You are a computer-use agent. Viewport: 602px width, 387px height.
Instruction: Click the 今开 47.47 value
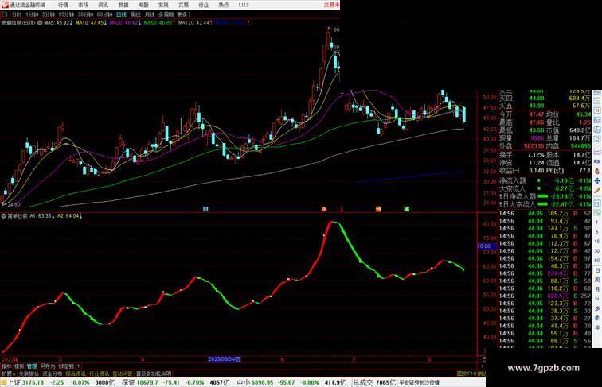click(537, 114)
